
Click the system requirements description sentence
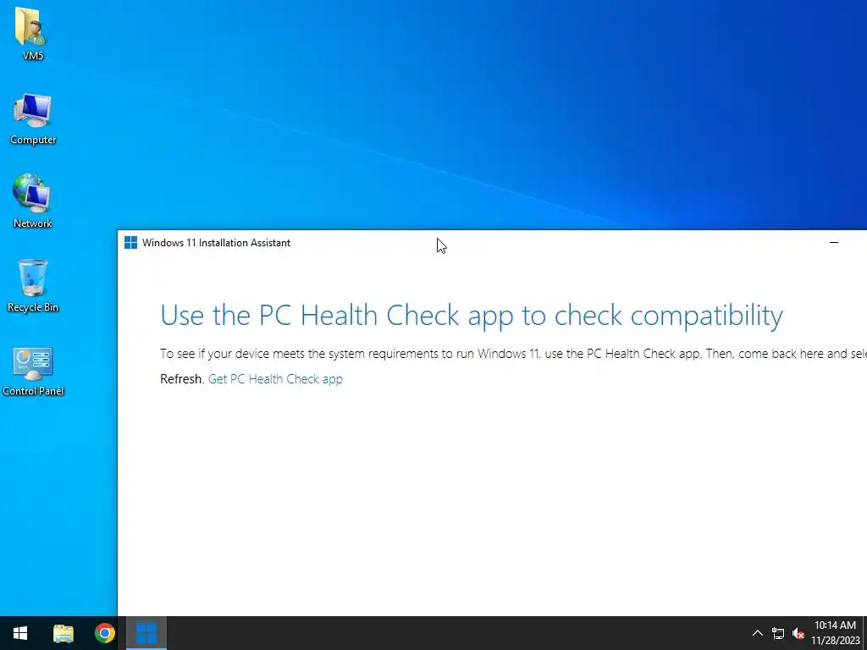tap(513, 354)
